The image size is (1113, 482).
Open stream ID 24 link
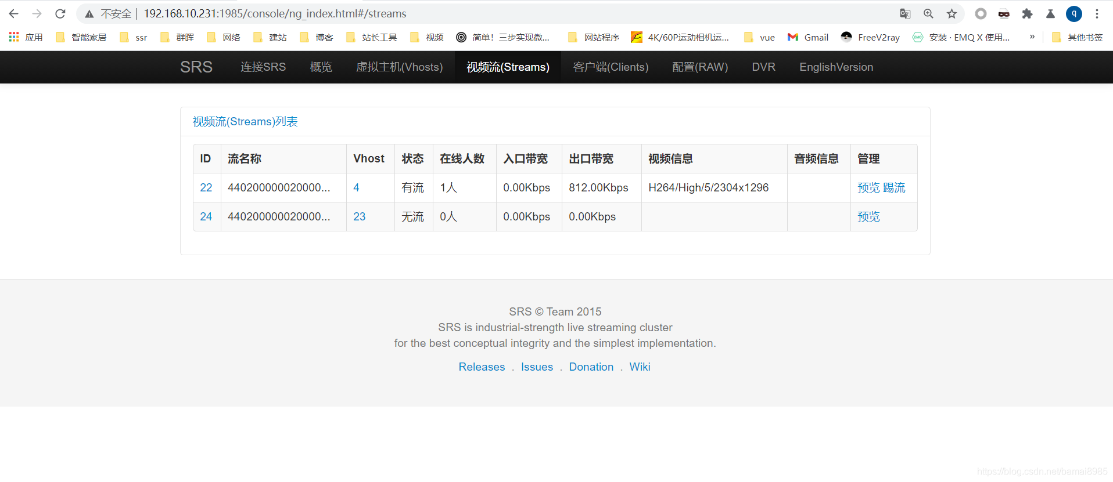pyautogui.click(x=206, y=216)
